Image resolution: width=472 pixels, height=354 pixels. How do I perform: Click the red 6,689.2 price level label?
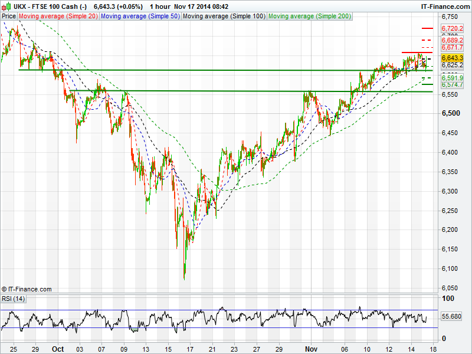coord(451,40)
